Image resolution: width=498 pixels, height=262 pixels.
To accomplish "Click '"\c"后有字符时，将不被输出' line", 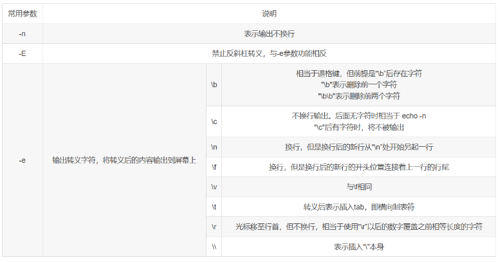I will (x=359, y=127).
